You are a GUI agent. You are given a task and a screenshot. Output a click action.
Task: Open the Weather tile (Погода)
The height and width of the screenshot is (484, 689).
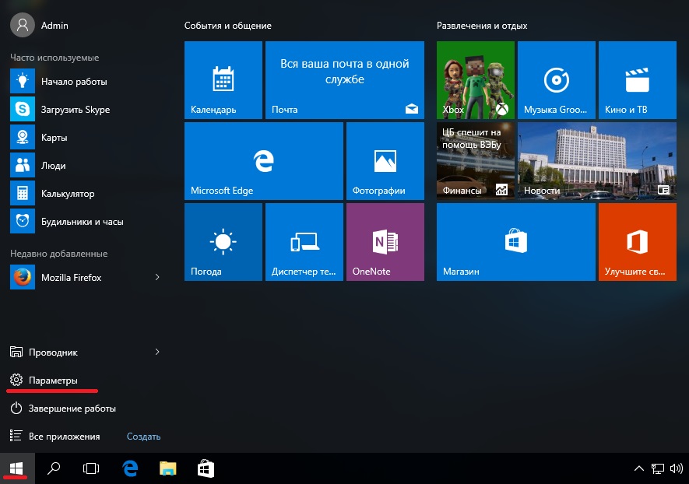[x=223, y=241]
